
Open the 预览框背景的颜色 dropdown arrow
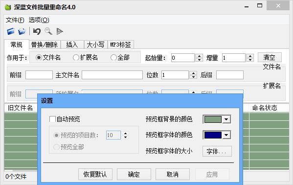pos(226,119)
